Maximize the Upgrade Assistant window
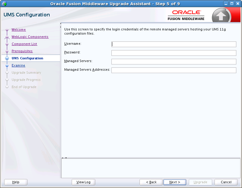This screenshot has height=188, width=242. point(232,4)
